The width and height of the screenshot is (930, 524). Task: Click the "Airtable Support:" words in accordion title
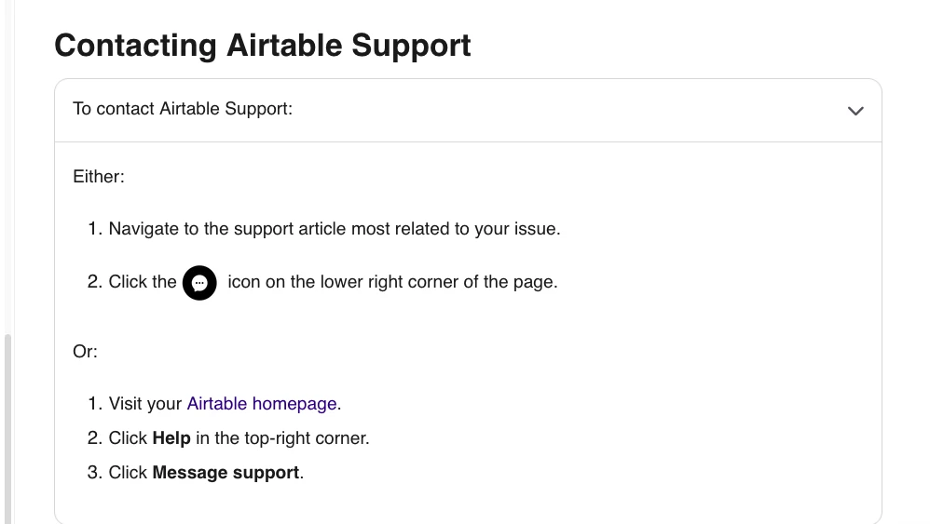226,109
